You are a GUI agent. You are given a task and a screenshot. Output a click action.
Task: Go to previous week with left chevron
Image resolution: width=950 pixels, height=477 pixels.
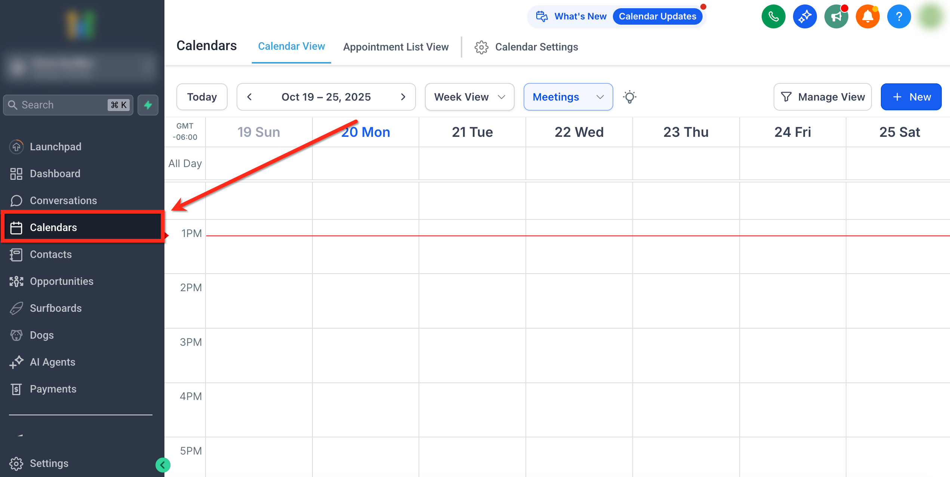(x=249, y=97)
